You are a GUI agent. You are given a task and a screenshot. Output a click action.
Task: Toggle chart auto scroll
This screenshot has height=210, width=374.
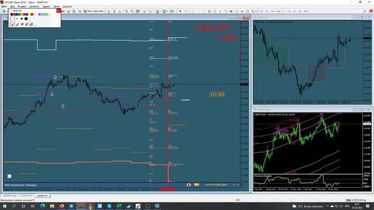(144, 11)
